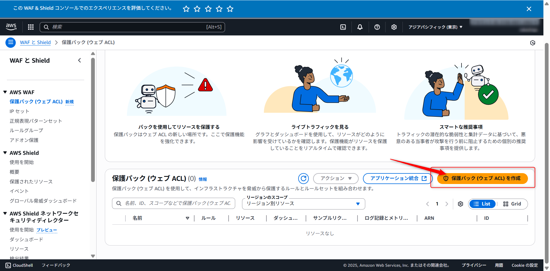Switch to List view
This screenshot has height=271, width=550.
pos(482,204)
